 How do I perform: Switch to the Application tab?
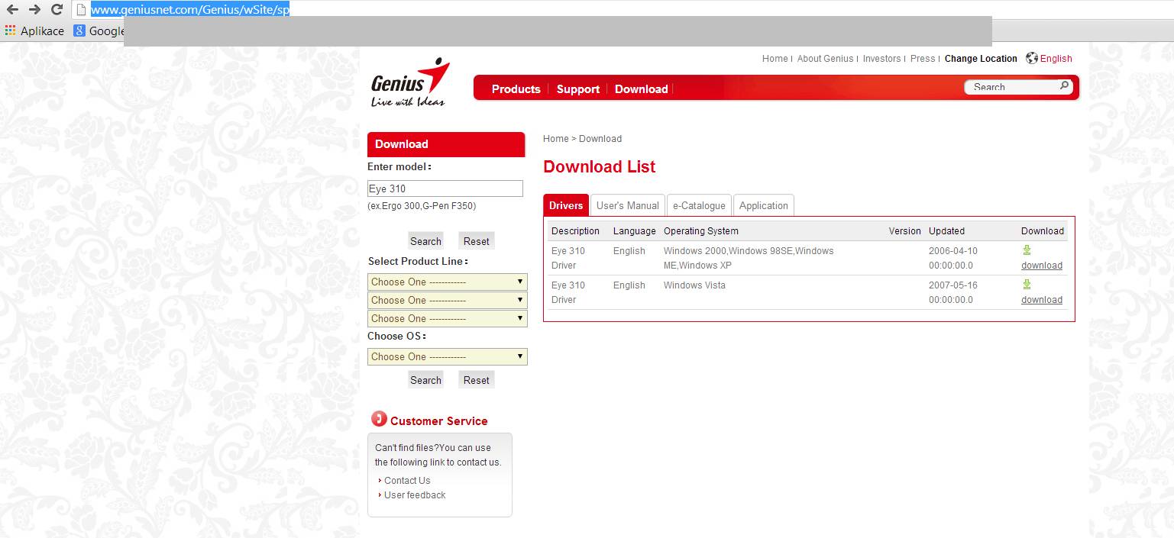tap(764, 205)
